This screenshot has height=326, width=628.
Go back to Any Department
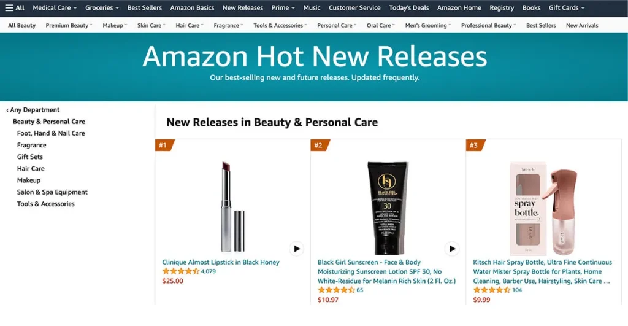[33, 110]
